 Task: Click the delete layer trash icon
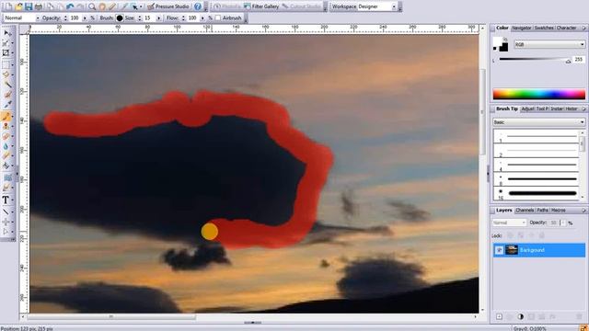click(x=580, y=316)
